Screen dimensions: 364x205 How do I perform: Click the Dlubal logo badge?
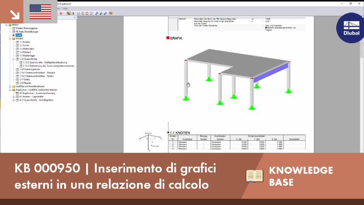351,28
